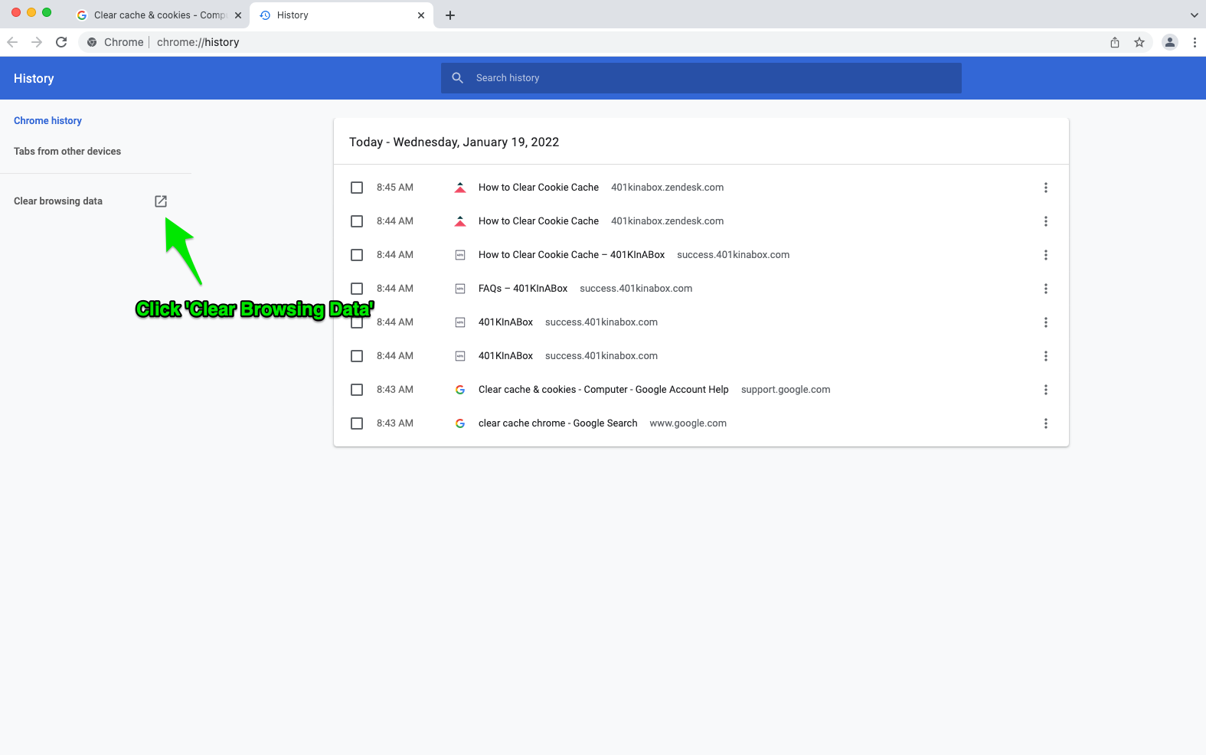The width and height of the screenshot is (1206, 755).
Task: Tick checkbox for clear cache chrome Google Search
Action: pyautogui.click(x=357, y=423)
